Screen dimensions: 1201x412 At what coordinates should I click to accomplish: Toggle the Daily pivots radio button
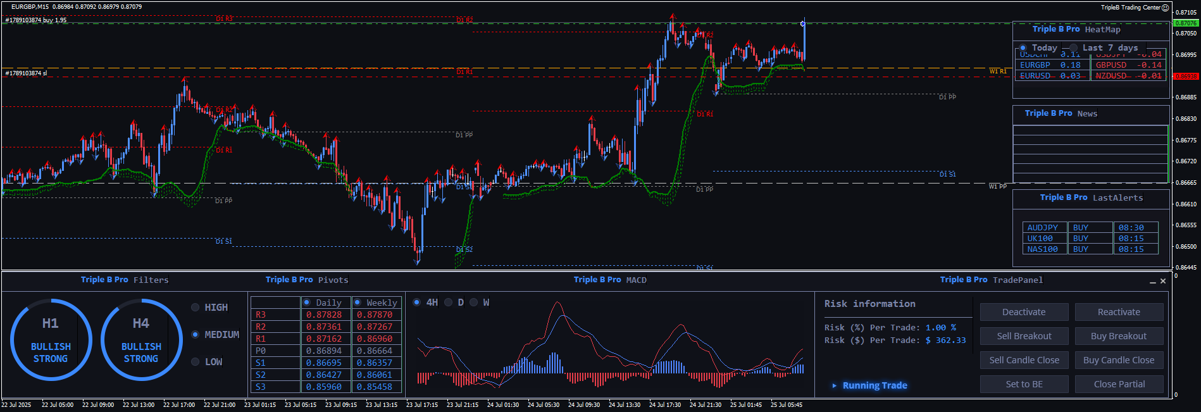[307, 303]
